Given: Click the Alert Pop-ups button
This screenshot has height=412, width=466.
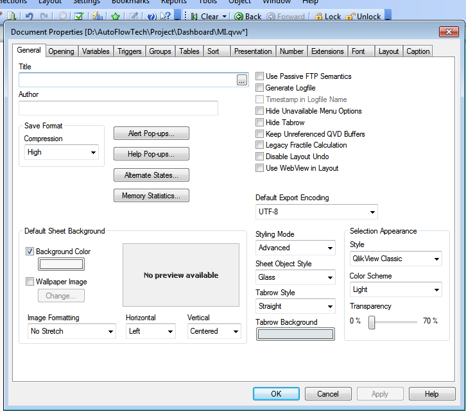Looking at the screenshot, I should (x=151, y=133).
